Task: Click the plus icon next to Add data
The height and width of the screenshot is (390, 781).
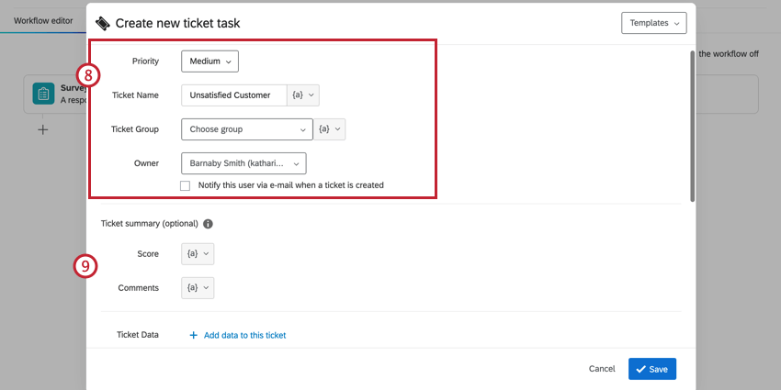Action: coord(193,336)
